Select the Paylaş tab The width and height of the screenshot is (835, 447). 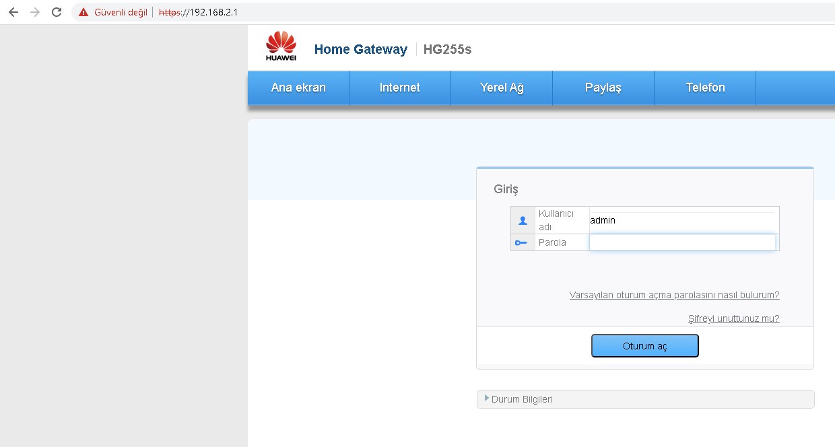click(x=603, y=88)
